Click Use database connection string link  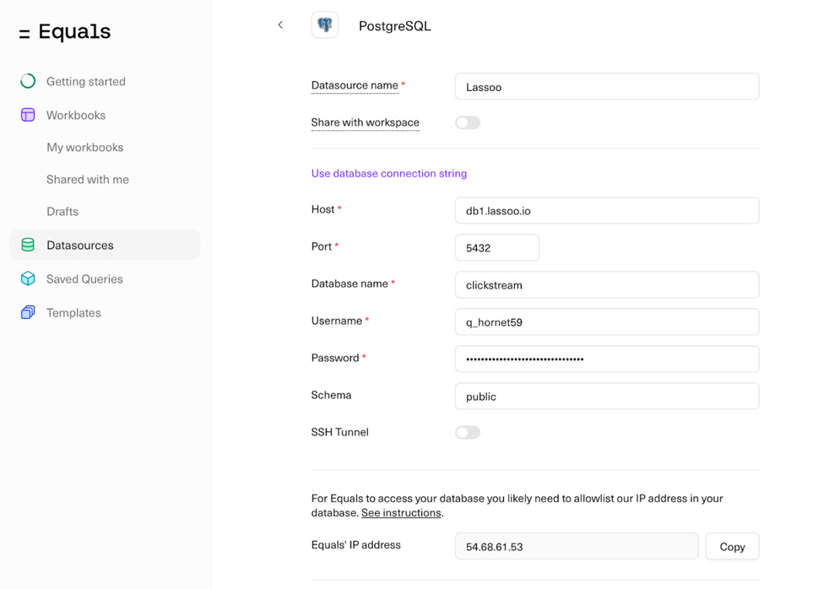389,173
